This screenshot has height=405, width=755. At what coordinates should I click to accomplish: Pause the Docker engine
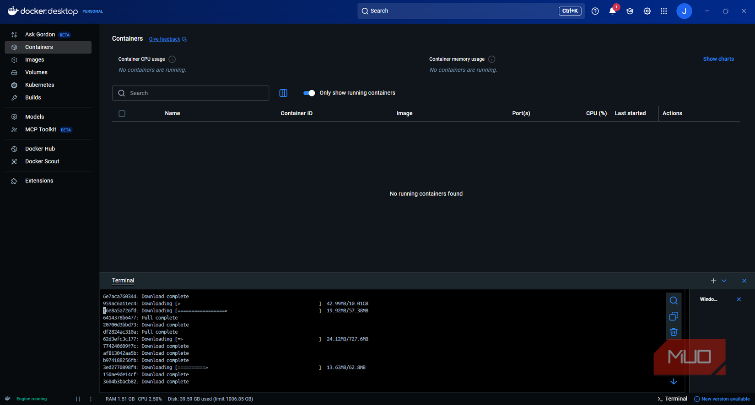point(78,399)
